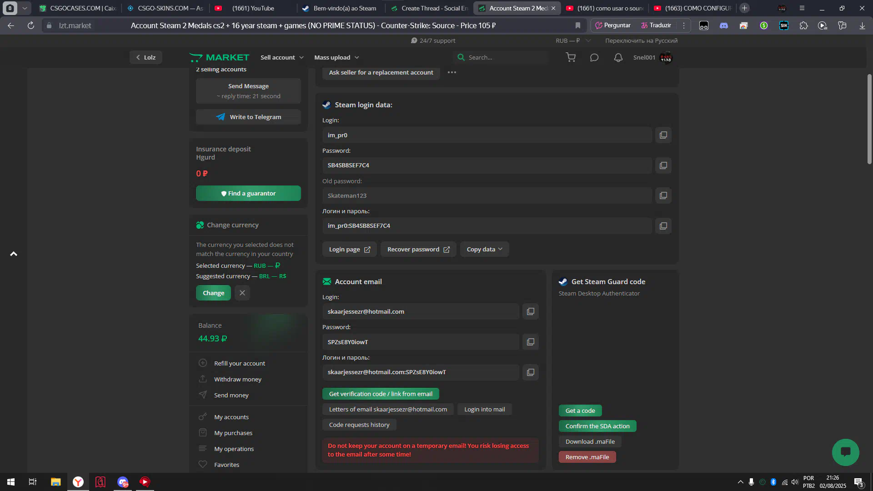
Task: Click the Send Message button
Action: pos(248,91)
